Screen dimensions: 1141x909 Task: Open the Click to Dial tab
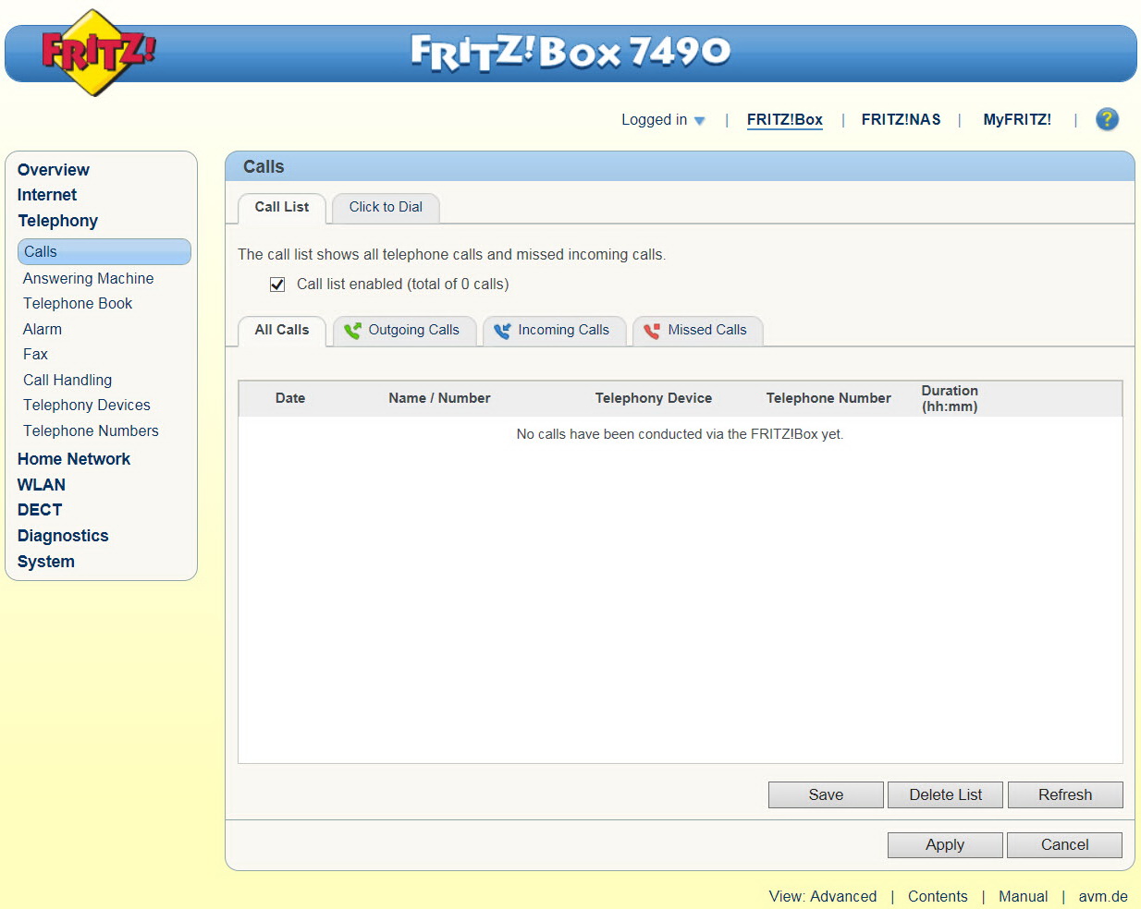(x=386, y=208)
